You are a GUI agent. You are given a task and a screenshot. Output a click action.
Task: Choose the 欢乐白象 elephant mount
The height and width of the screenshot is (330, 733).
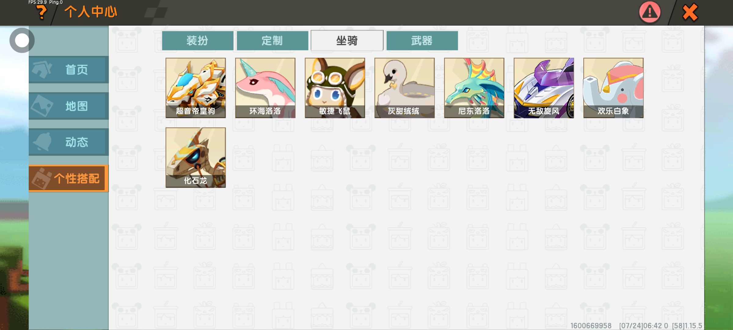coord(614,88)
